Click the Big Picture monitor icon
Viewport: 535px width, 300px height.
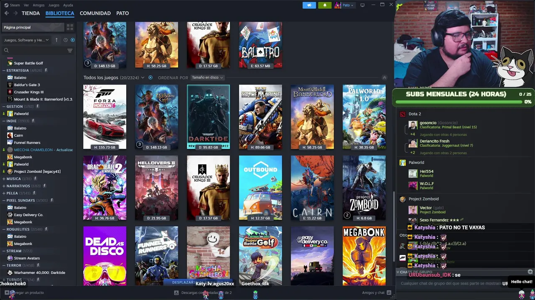[362, 5]
